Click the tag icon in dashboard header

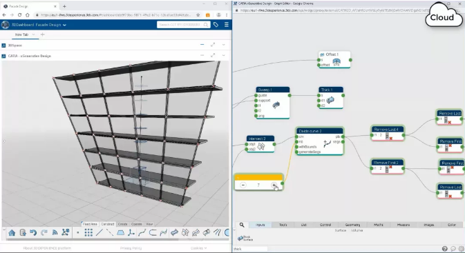pyautogui.click(x=216, y=25)
